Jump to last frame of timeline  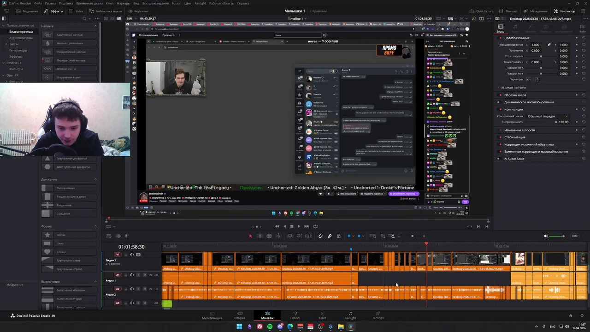(307, 226)
